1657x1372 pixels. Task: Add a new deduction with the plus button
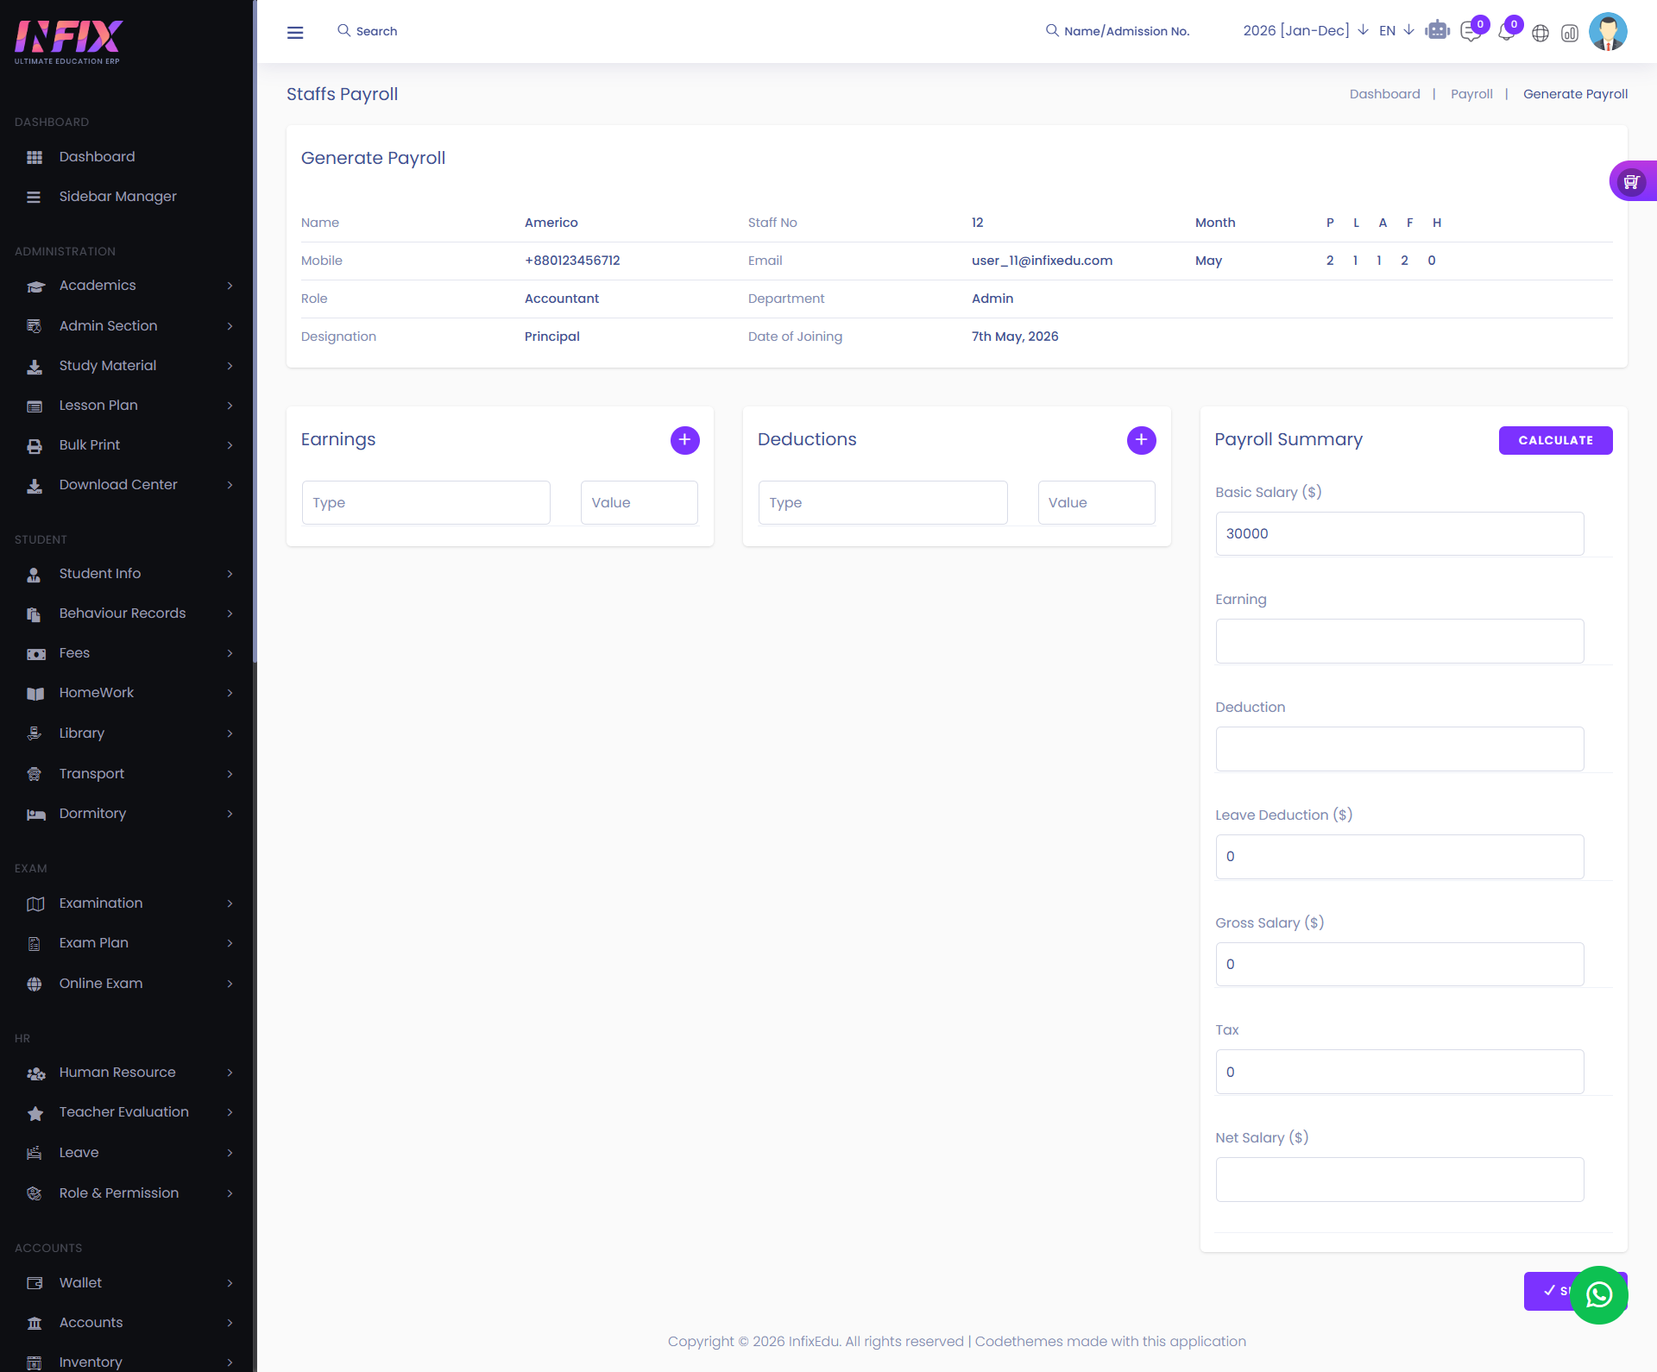point(1141,440)
